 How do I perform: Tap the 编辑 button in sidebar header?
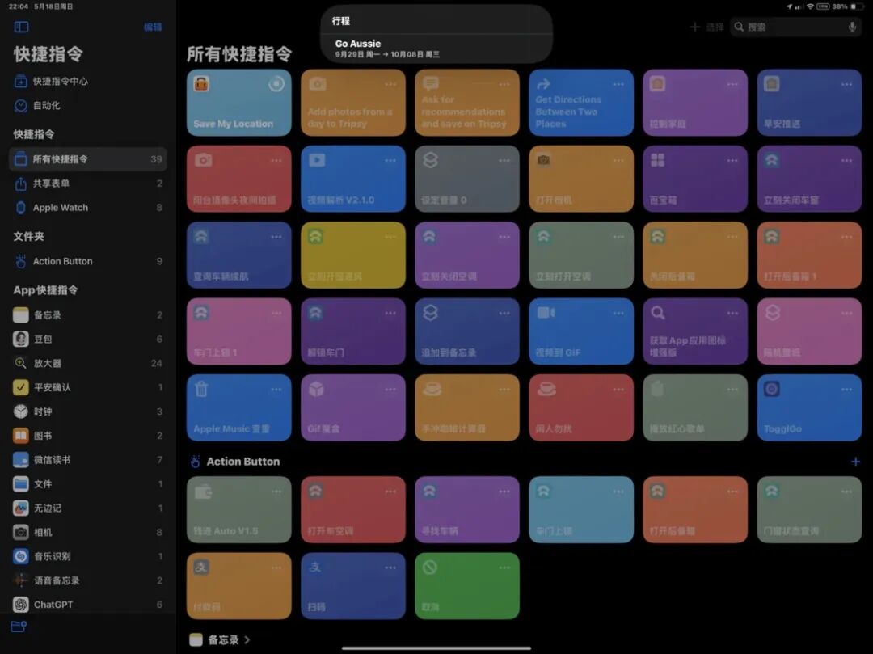tap(153, 27)
